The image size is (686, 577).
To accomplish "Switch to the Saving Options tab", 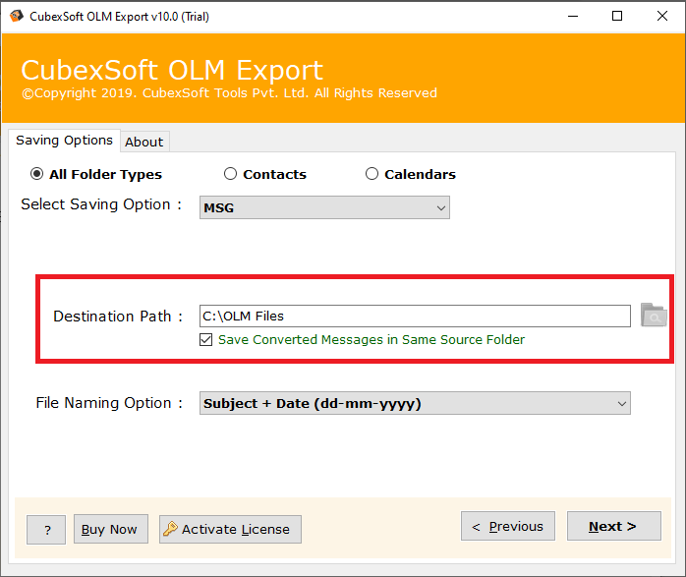I will 64,141.
